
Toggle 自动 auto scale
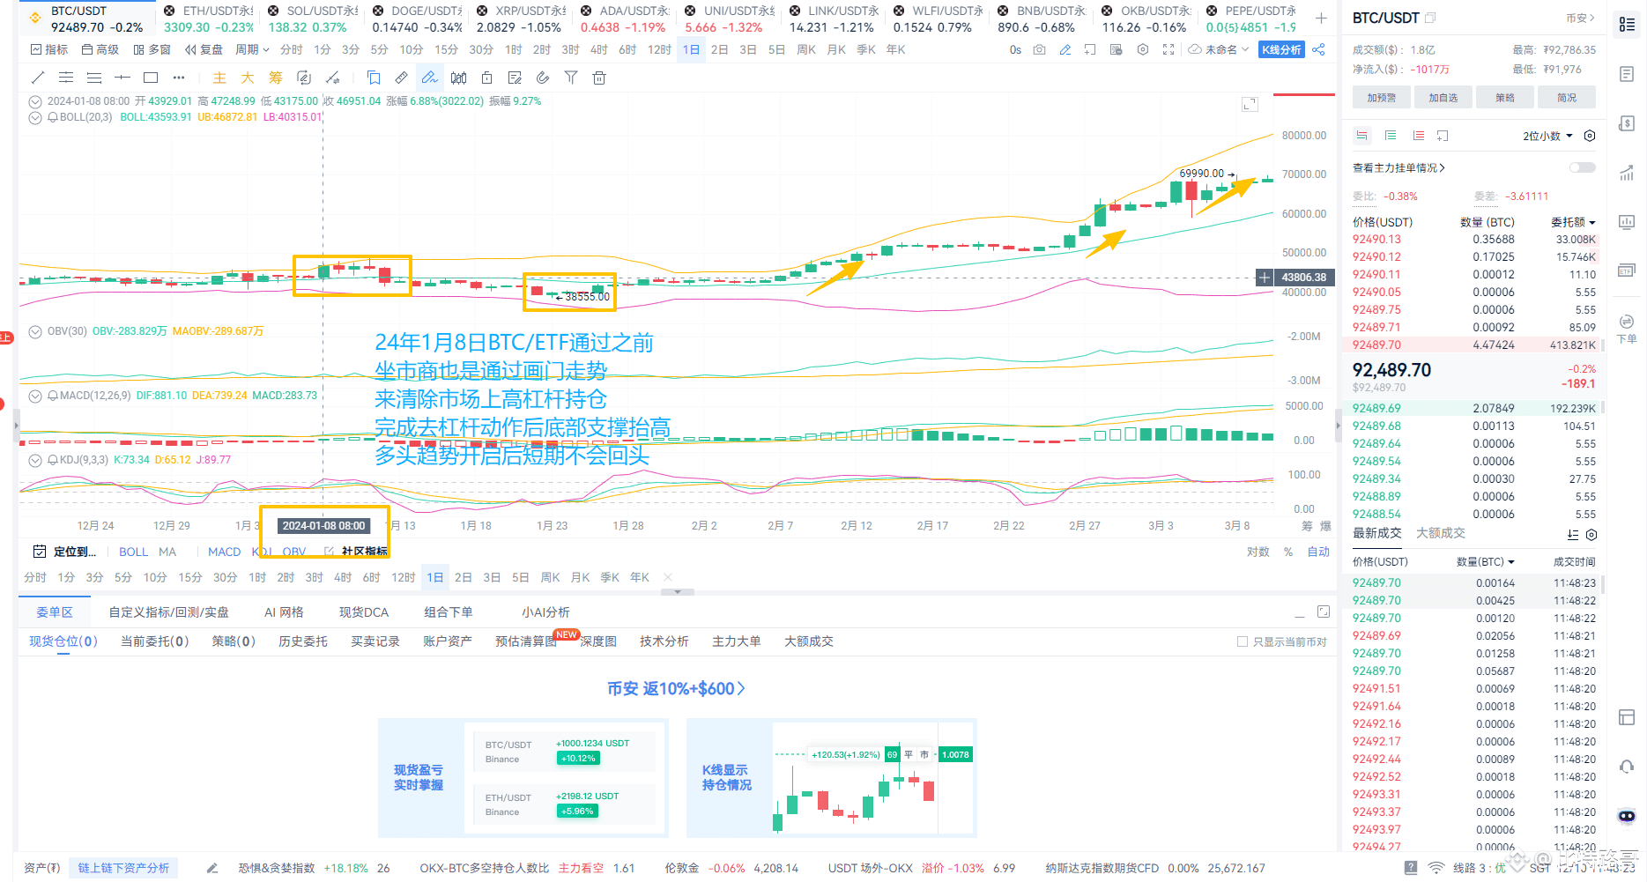(1318, 552)
